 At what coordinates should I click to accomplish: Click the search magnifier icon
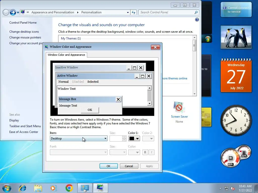point(196,12)
